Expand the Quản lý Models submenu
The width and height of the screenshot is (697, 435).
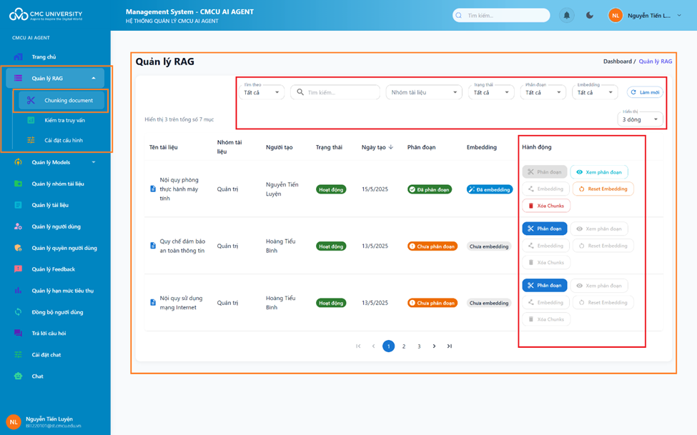pyautogui.click(x=93, y=162)
